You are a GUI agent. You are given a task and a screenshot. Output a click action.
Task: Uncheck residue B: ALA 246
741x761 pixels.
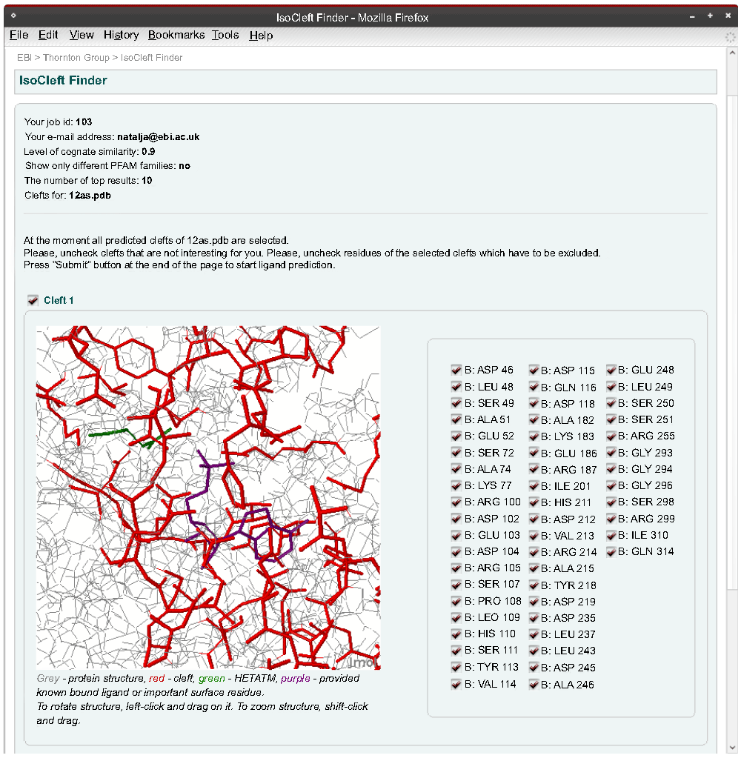point(534,685)
